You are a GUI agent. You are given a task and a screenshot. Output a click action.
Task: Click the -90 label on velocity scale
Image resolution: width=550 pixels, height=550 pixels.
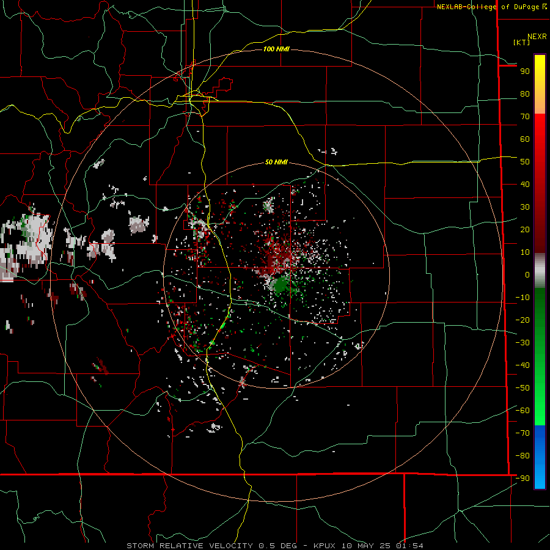522,479
